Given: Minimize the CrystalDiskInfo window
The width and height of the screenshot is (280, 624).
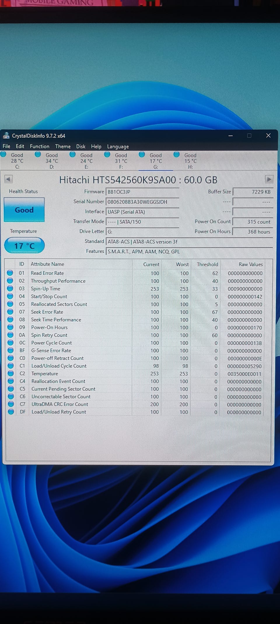Looking at the screenshot, I should click(x=230, y=136).
